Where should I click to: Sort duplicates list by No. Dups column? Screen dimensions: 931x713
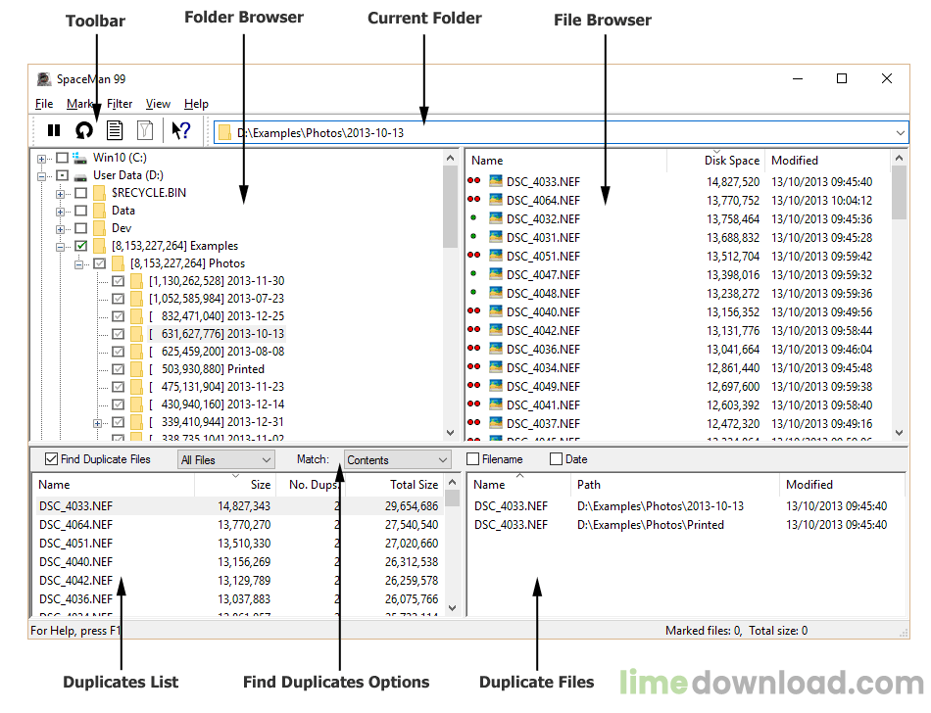coord(310,485)
